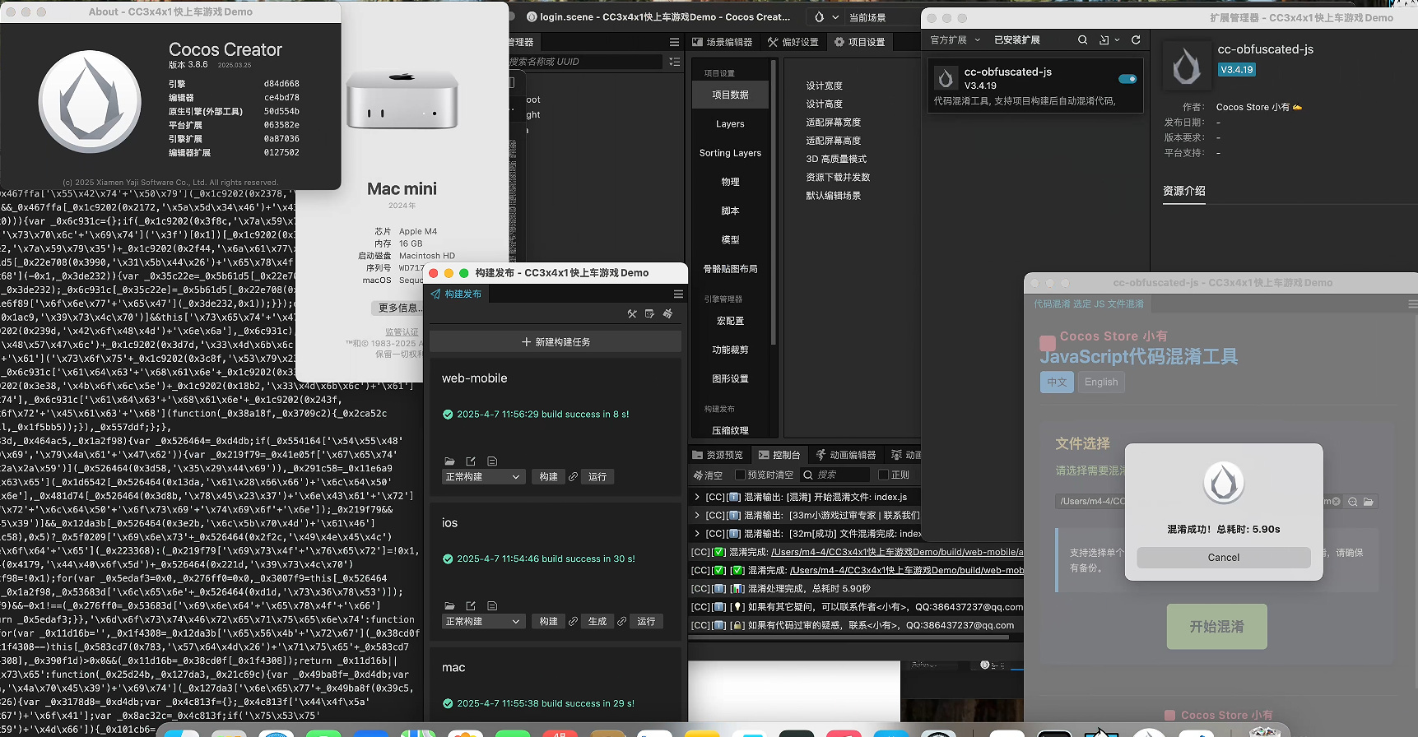Viewport: 1418px width, 737px height.
Task: Click import extension icon in extension manager
Action: tap(1104, 39)
